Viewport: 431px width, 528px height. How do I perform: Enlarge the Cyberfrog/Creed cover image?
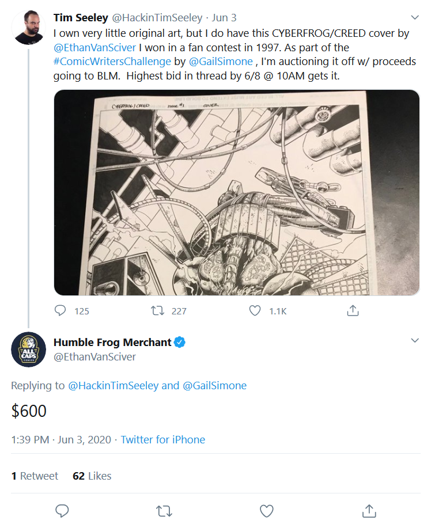[x=237, y=193]
